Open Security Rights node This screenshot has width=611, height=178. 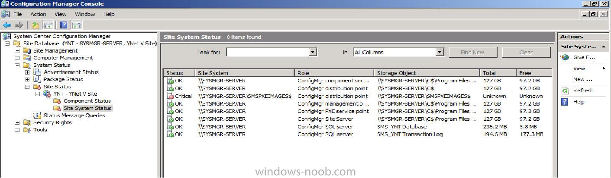tap(52, 122)
